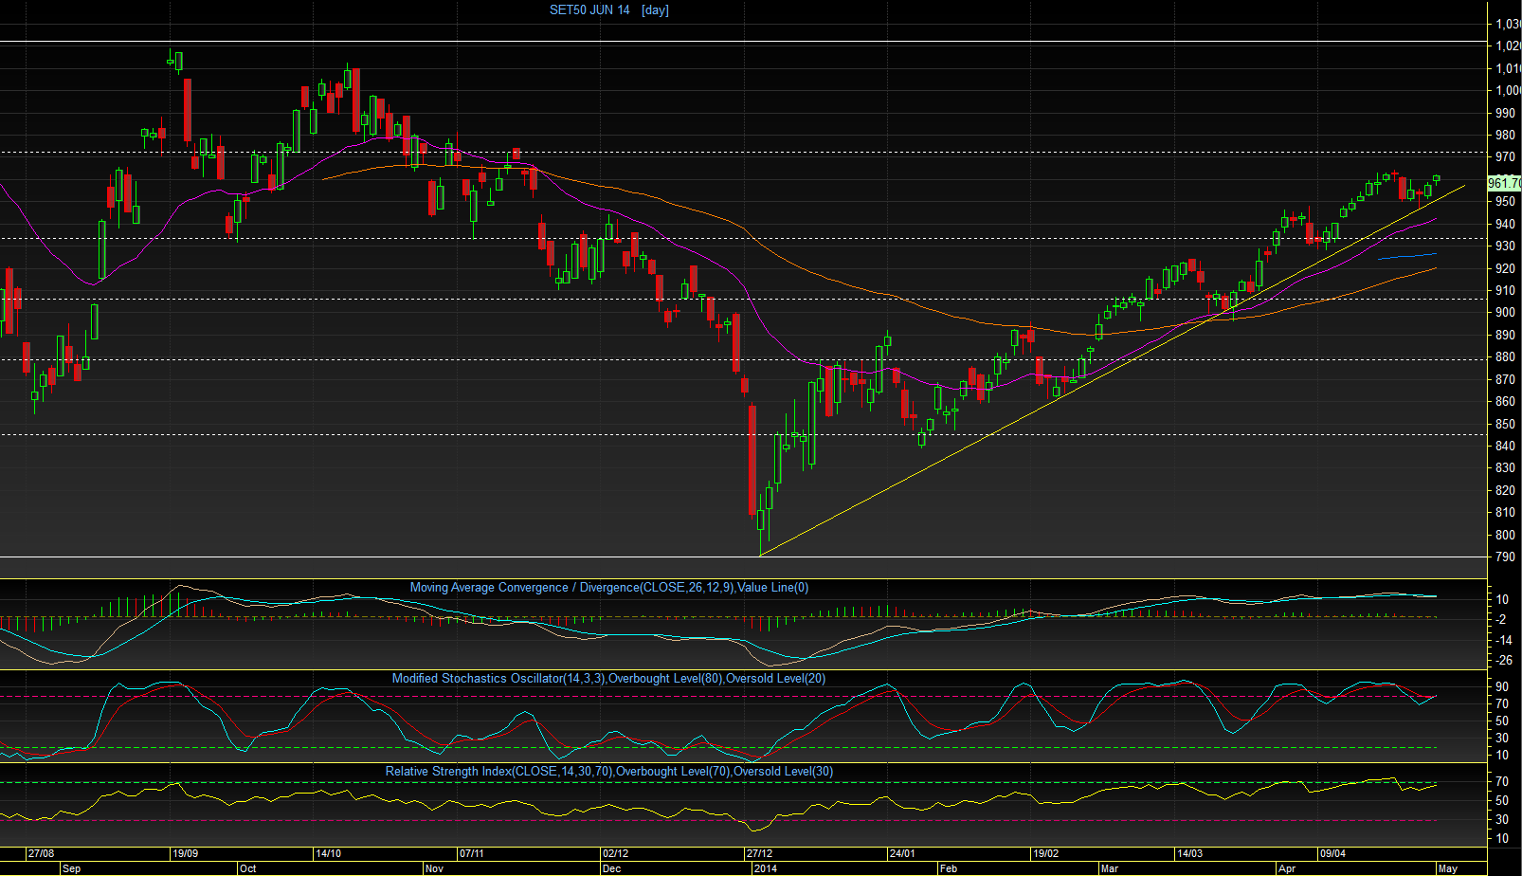Click the May month label
The width and height of the screenshot is (1522, 876).
1447,868
